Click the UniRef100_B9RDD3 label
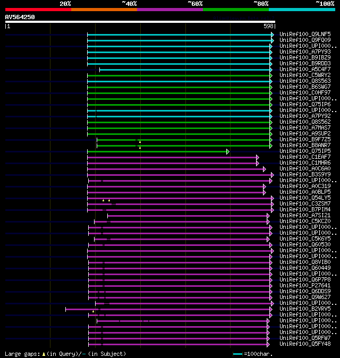The width and height of the screenshot is (340, 358). (x=305, y=63)
